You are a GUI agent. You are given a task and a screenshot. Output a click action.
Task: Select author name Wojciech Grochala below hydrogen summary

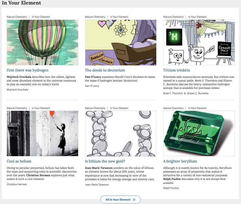[17, 89]
